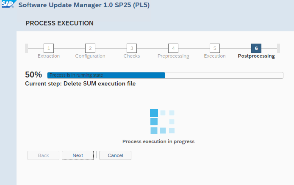The image size is (294, 185).
Task: Go to the Preprocessing phase label
Action: click(x=173, y=56)
